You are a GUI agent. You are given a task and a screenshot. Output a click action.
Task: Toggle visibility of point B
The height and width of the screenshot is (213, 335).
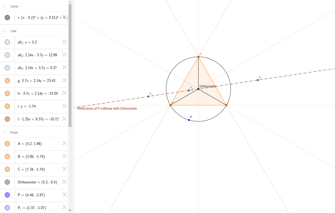pyautogui.click(x=7, y=156)
